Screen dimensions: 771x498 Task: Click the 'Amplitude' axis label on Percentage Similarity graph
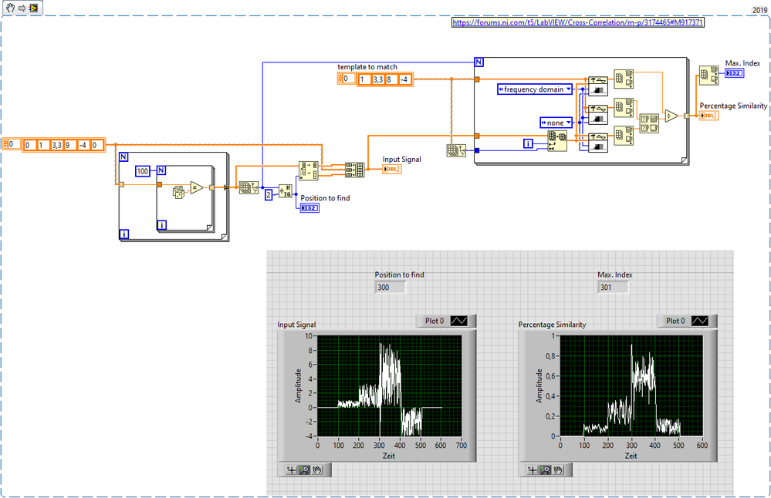539,385
